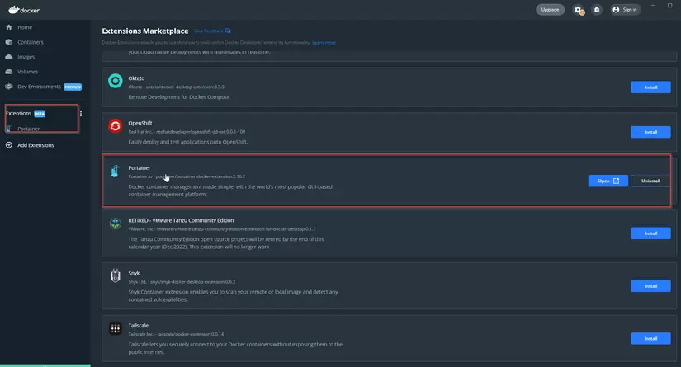The height and width of the screenshot is (367, 681).
Task: Click the Containers cube icon
Action: pyautogui.click(x=9, y=42)
